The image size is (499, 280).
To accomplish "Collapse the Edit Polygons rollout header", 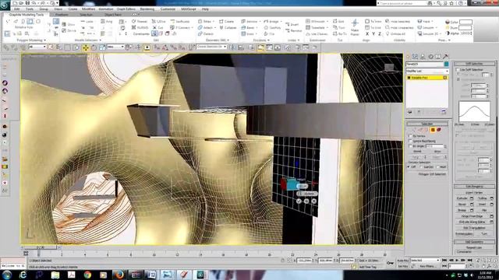I will pyautogui.click(x=474, y=187).
